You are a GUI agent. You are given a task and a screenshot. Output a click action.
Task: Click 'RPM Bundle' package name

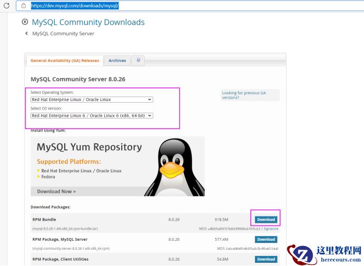tap(44, 220)
